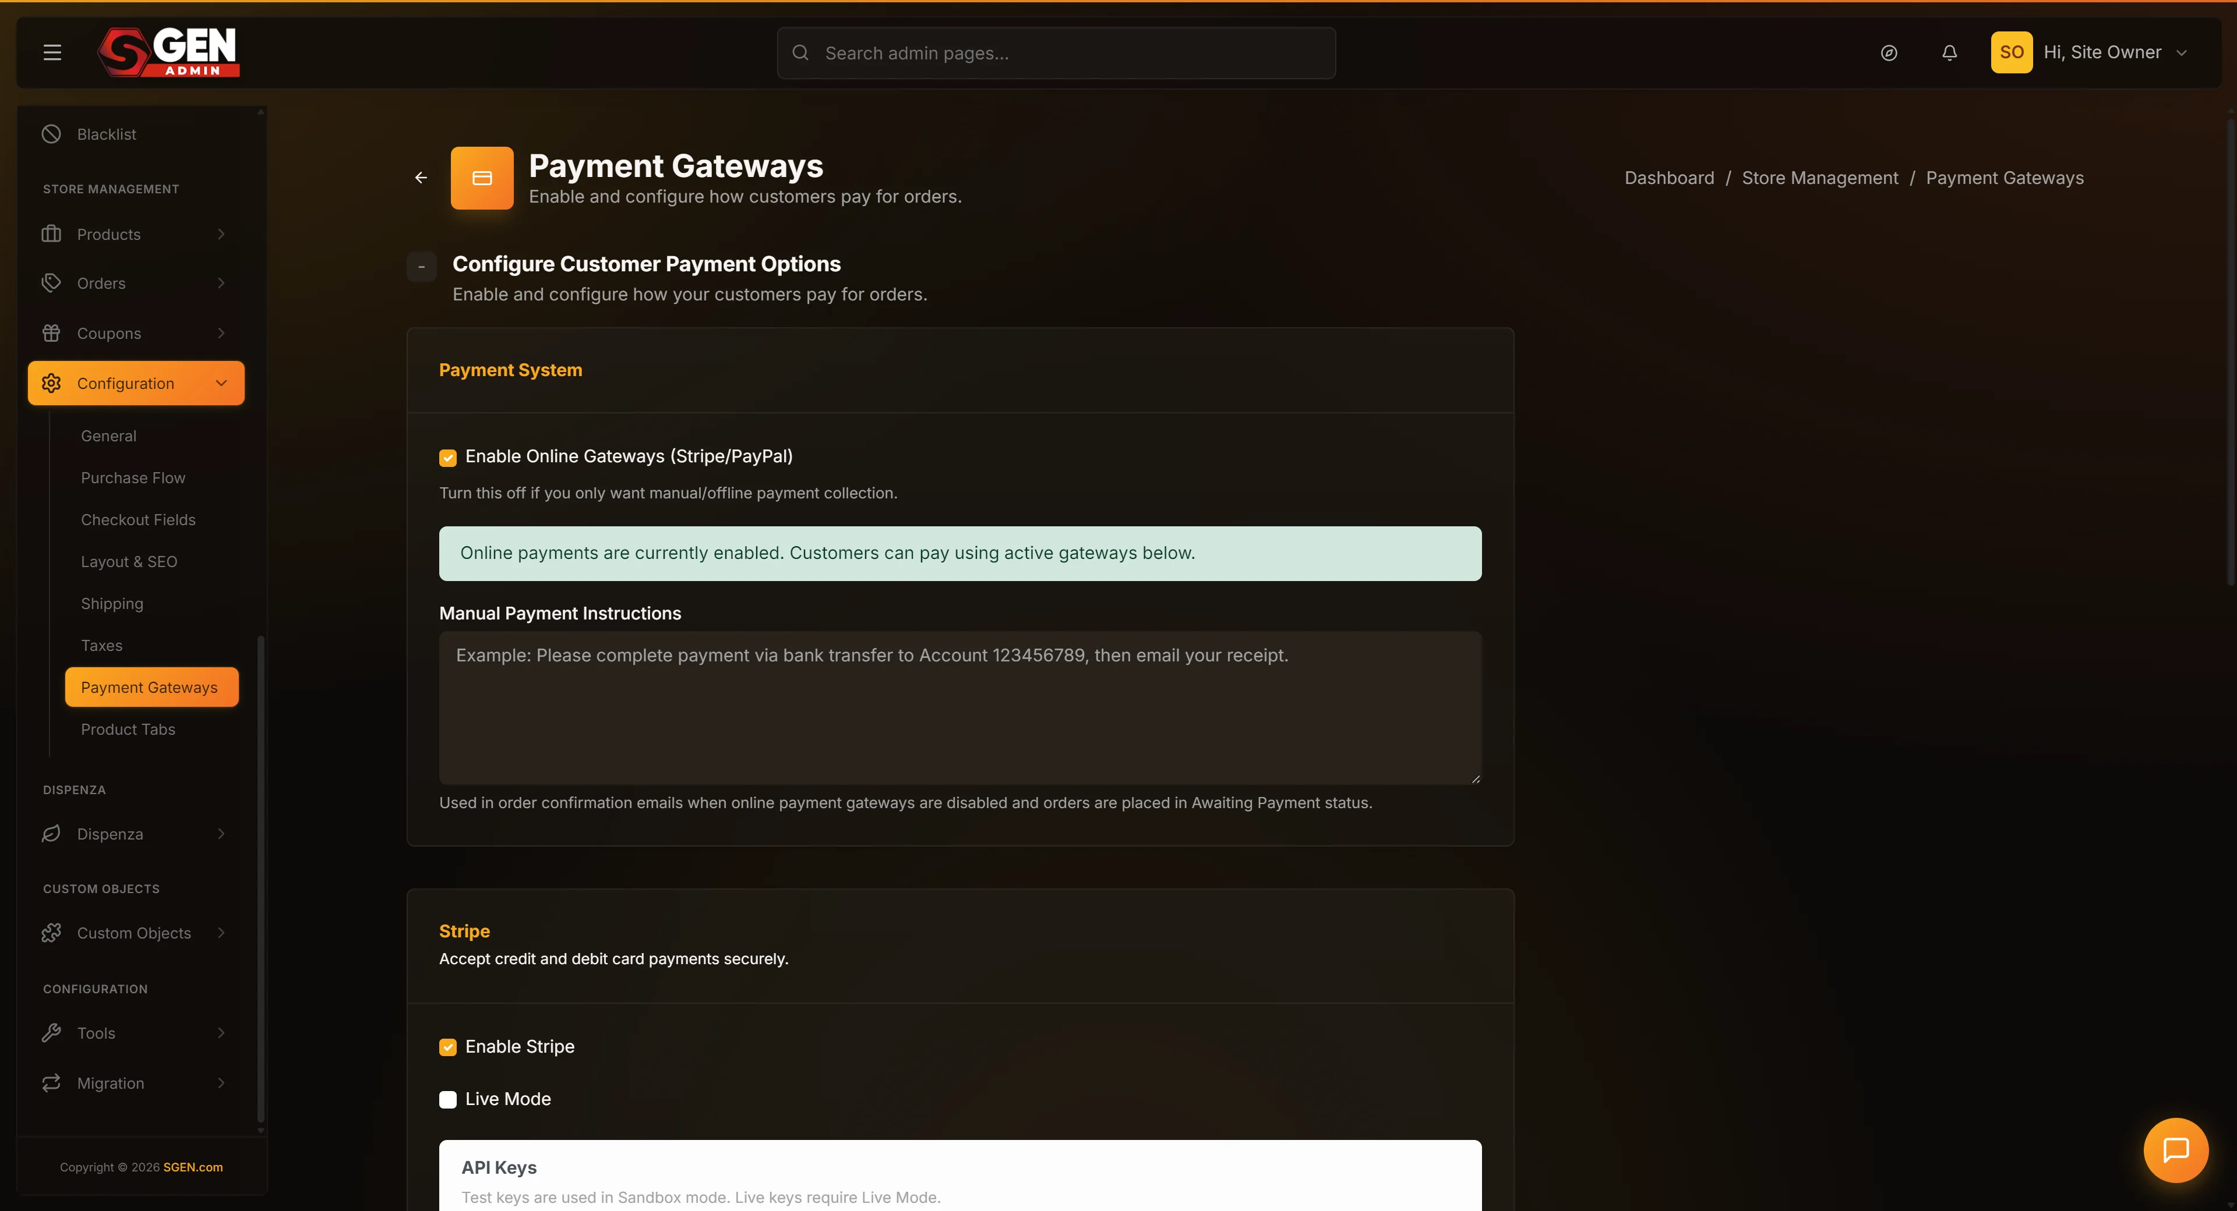Open the Taxes settings page

click(x=101, y=646)
